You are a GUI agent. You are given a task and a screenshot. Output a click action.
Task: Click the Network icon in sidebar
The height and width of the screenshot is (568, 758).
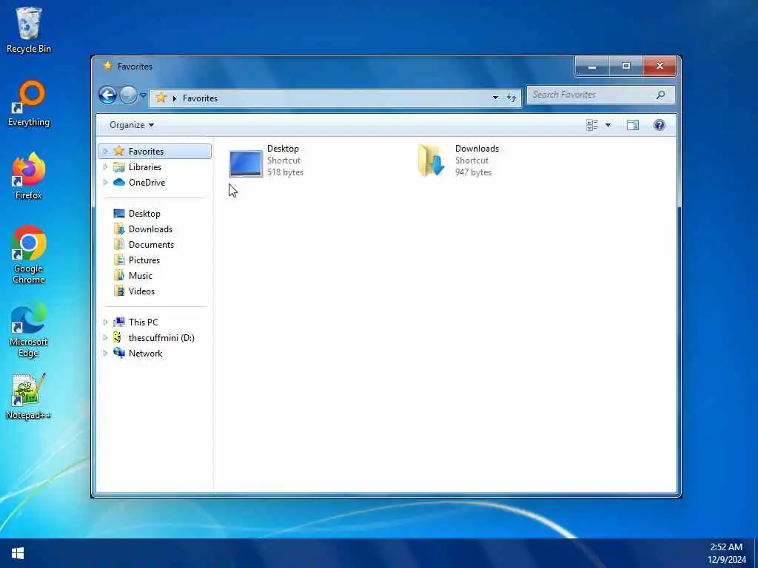(119, 353)
